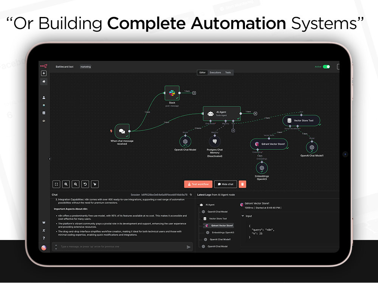Collapse the AI Agent log tree arrow
Viewport: 378px width, 283px height.
pos(198,205)
